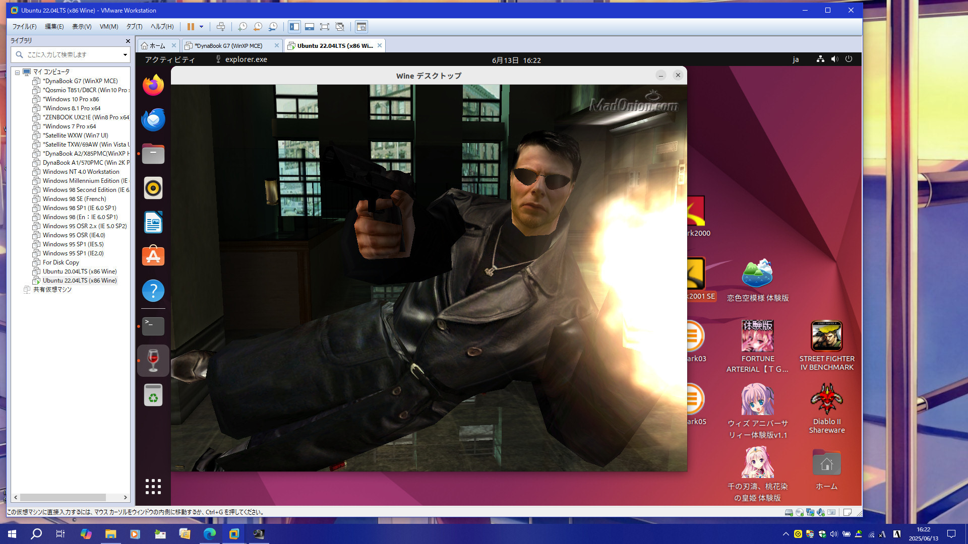Open Help from the dock
The height and width of the screenshot is (544, 968).
point(153,291)
